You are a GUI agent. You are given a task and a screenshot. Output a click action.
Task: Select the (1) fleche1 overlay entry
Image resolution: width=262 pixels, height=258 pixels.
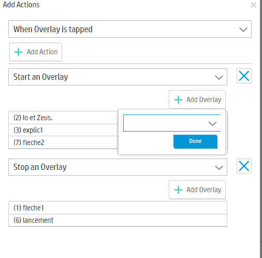click(x=118, y=208)
